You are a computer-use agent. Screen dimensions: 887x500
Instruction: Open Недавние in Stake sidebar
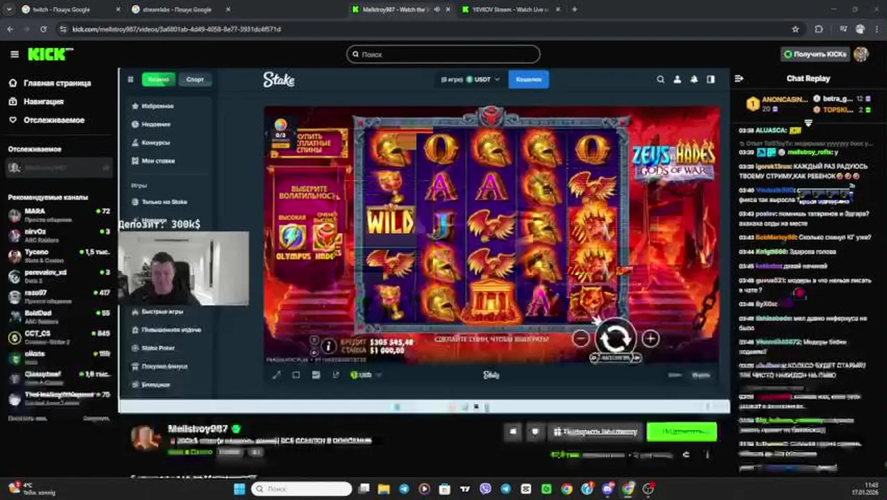(156, 124)
